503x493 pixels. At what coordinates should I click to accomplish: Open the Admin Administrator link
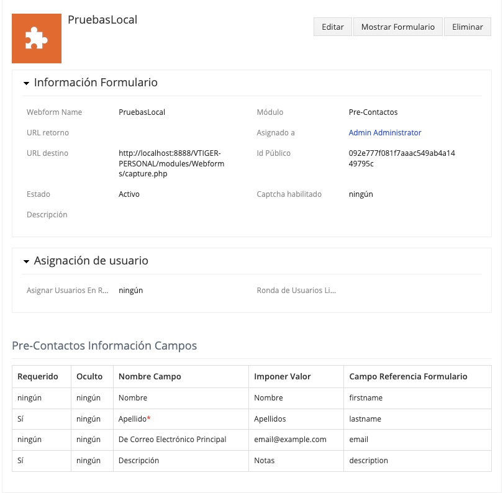384,133
